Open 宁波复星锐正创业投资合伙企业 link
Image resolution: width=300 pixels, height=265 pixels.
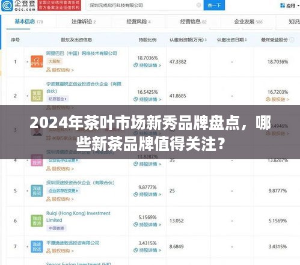coord(84,87)
